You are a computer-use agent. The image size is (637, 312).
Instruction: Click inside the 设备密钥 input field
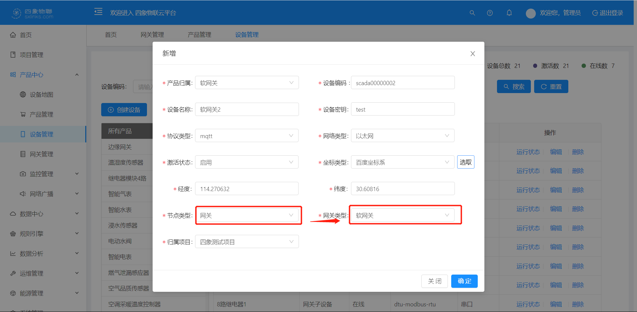[402, 109]
